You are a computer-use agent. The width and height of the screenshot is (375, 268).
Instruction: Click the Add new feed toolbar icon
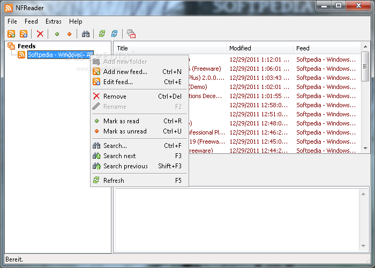pyautogui.click(x=11, y=34)
